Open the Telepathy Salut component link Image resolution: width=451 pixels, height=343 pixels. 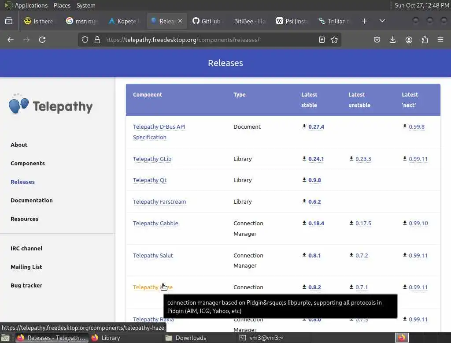pyautogui.click(x=153, y=255)
